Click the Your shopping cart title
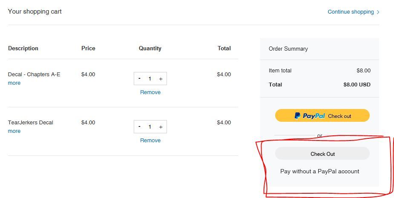394x198 pixels. (35, 11)
